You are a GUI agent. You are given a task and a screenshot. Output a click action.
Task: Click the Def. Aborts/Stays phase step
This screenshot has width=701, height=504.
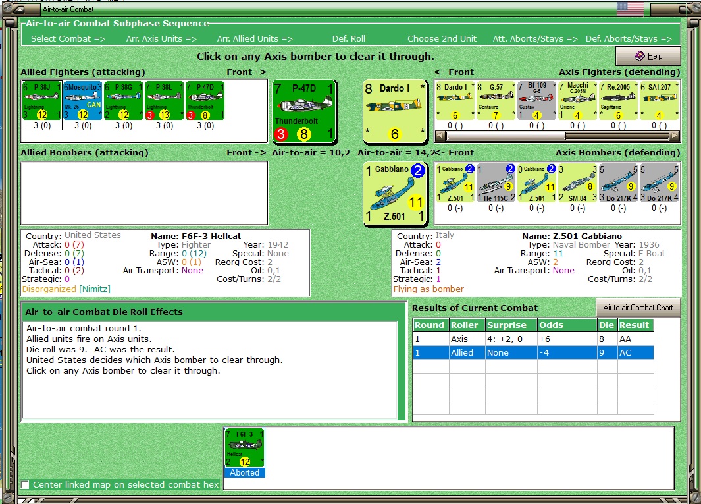tap(629, 38)
